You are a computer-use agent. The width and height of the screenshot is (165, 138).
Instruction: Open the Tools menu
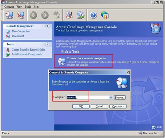tap(28, 7)
